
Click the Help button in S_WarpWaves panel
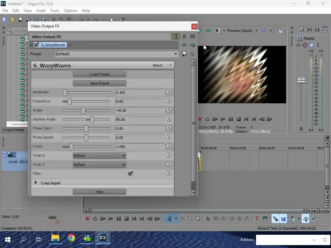point(100,192)
